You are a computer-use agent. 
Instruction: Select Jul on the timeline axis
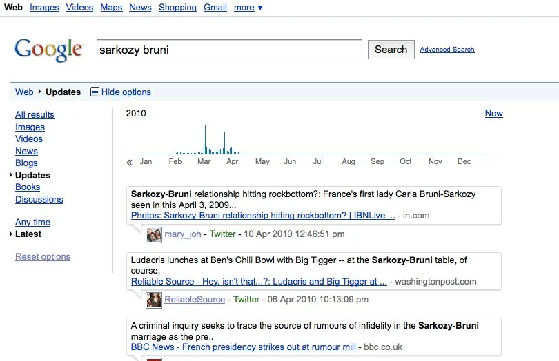click(x=318, y=162)
